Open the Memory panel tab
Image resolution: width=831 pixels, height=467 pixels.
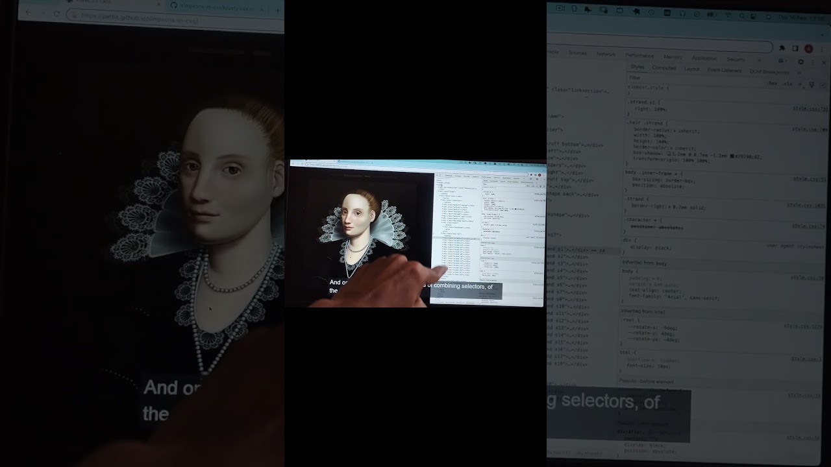click(673, 57)
